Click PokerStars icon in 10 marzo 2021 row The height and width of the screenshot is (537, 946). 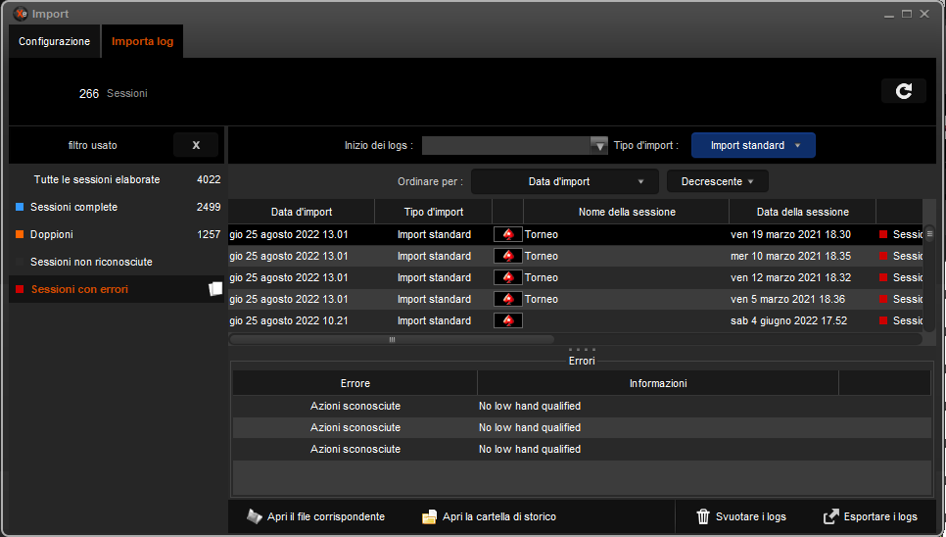(x=508, y=257)
